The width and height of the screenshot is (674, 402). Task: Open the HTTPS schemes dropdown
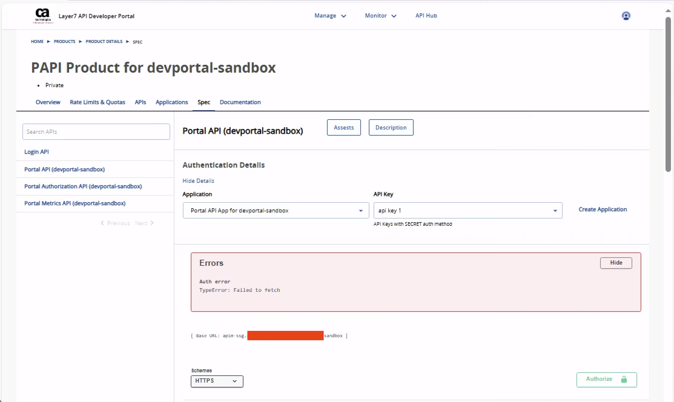pos(217,381)
